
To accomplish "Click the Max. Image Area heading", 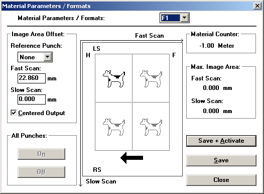I will coord(216,67).
